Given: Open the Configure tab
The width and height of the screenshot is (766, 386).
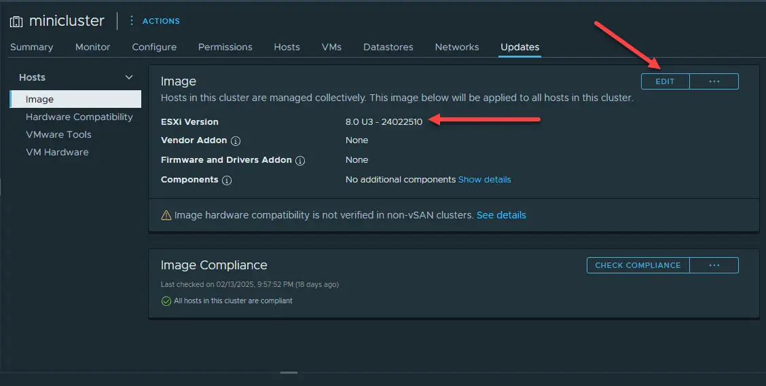Looking at the screenshot, I should 154,47.
